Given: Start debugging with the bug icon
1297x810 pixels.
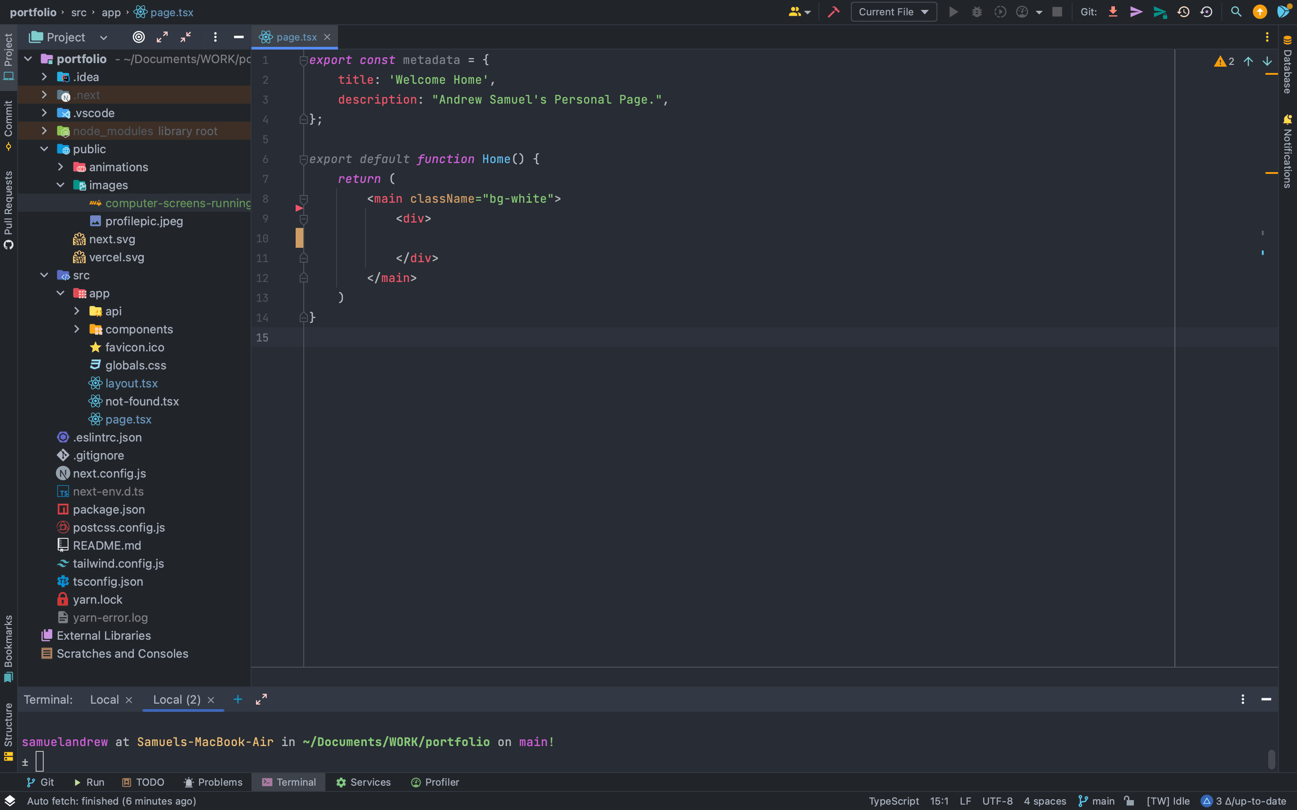Looking at the screenshot, I should [977, 12].
